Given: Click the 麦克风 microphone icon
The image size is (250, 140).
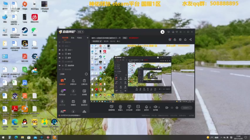Looking at the screenshot, I should click(146, 108).
